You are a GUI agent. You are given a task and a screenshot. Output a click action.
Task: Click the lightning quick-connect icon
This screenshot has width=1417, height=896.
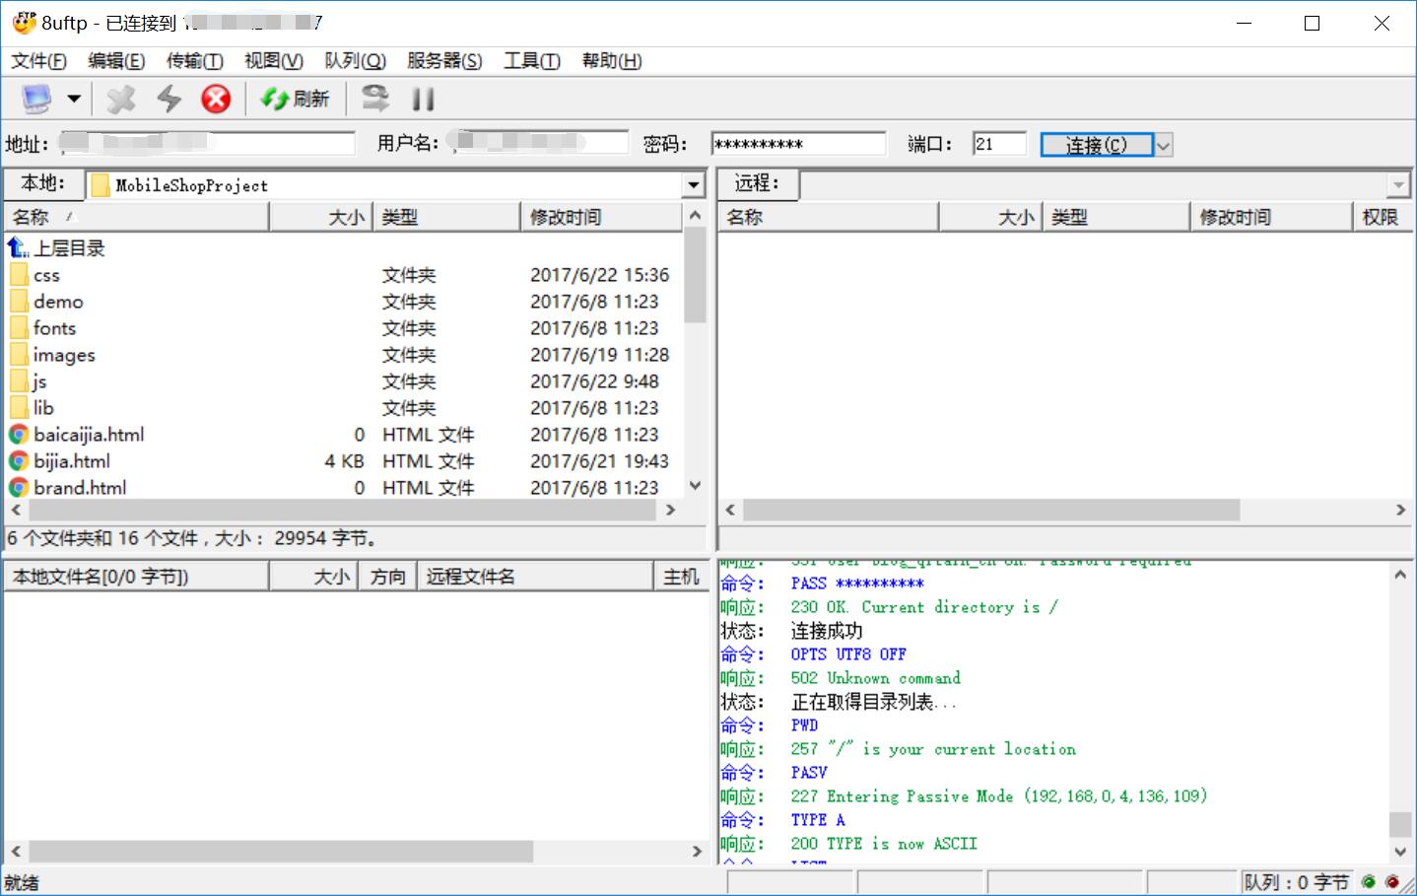pyautogui.click(x=169, y=99)
